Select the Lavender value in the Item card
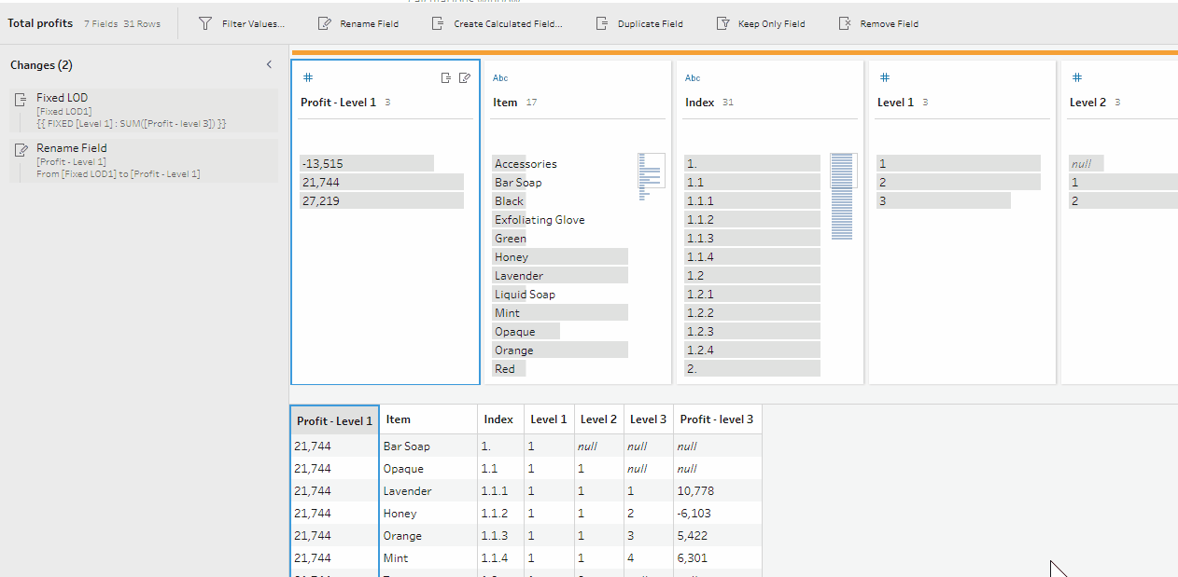Viewport: 1178px width, 577px height. [519, 276]
